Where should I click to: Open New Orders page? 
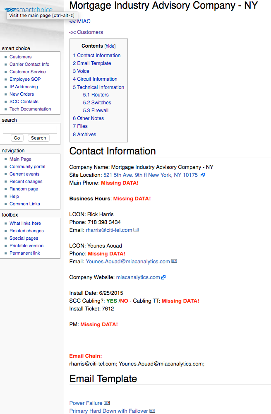point(22,94)
